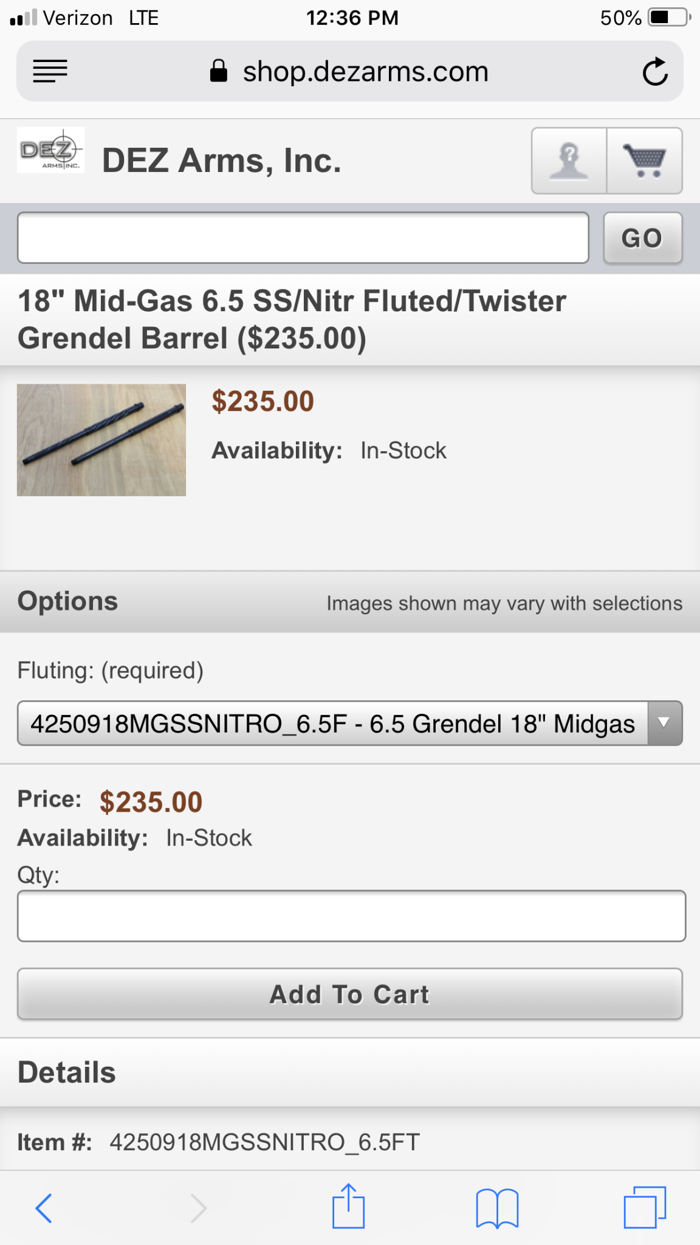The width and height of the screenshot is (700, 1245).
Task: Open the shopping cart icon
Action: (x=645, y=161)
